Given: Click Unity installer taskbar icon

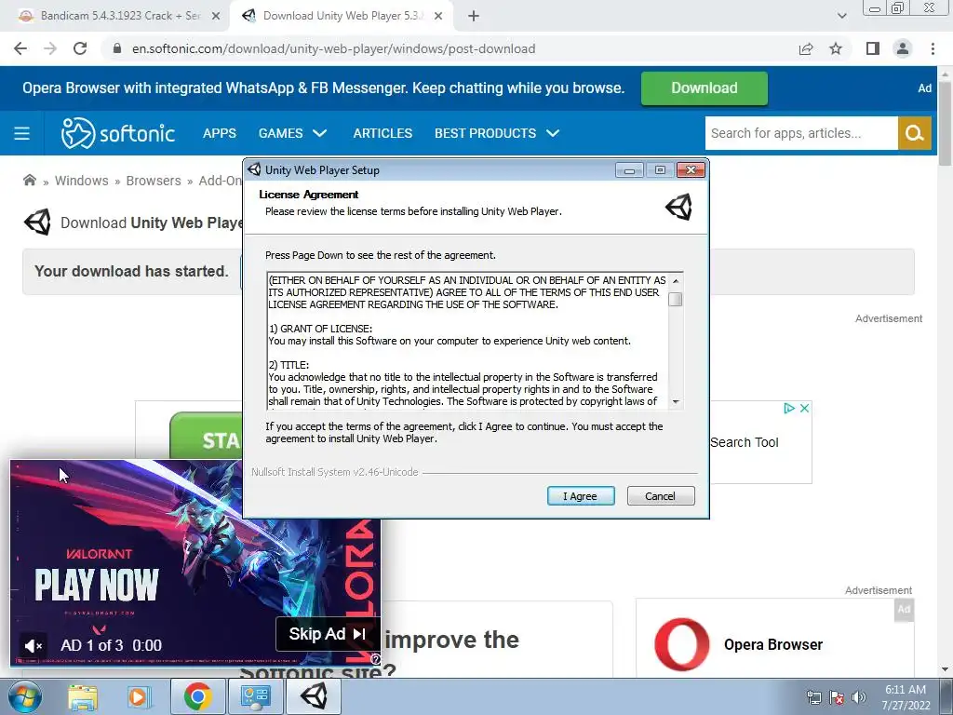Looking at the screenshot, I should [x=314, y=696].
